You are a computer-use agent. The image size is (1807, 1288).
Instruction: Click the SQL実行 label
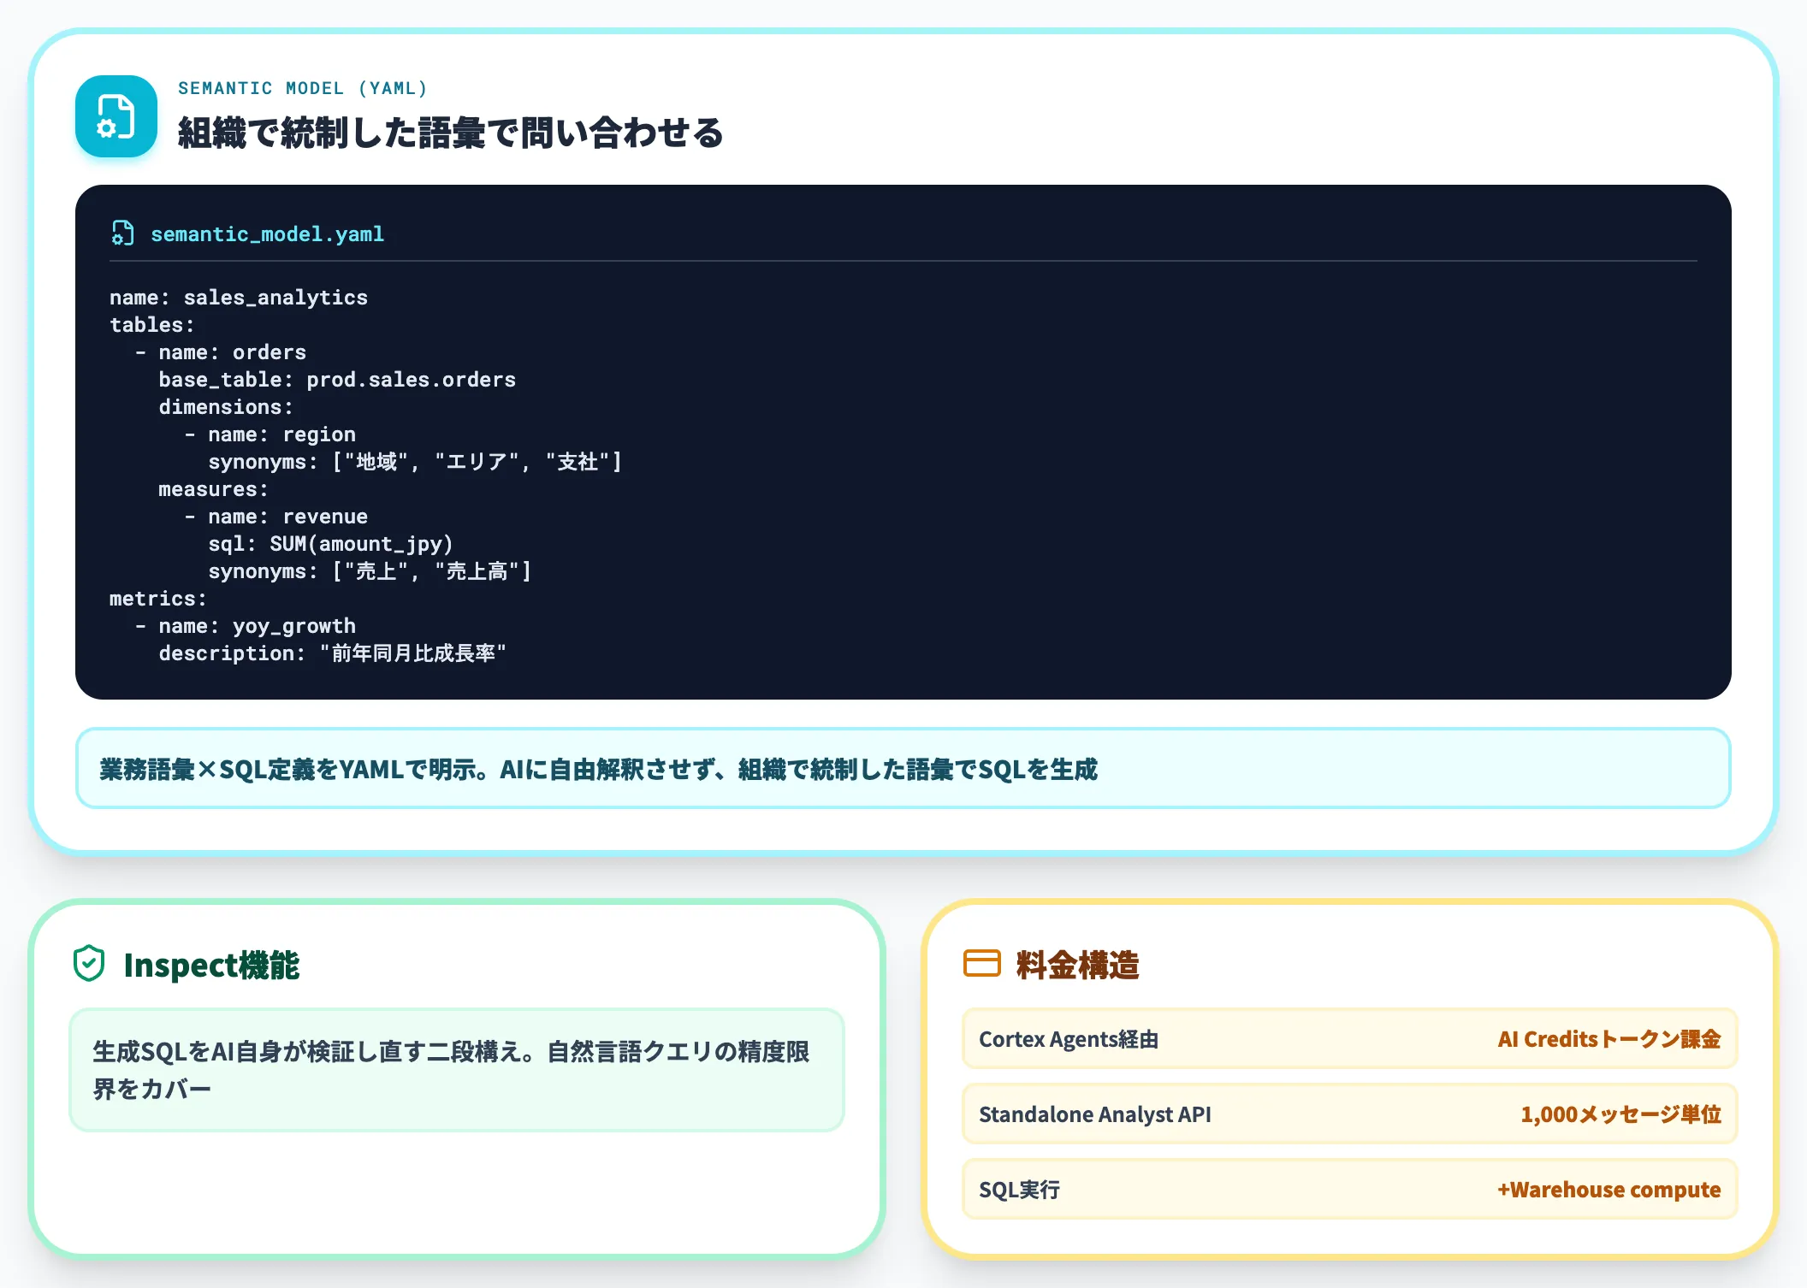coord(1019,1189)
